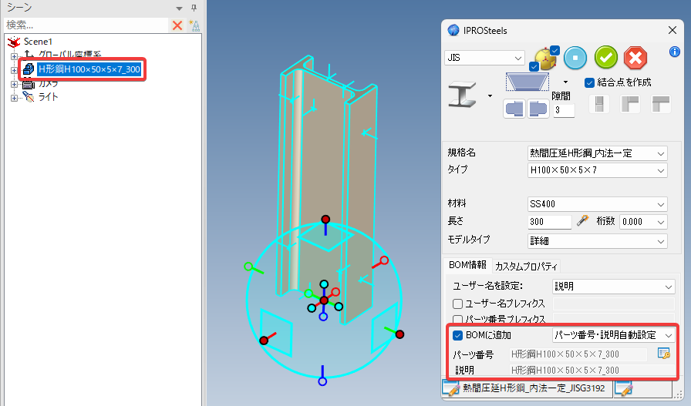The image size is (691, 406).
Task: Click the 説明 text field at the bottom of the BOM tab
Action: pos(592,370)
